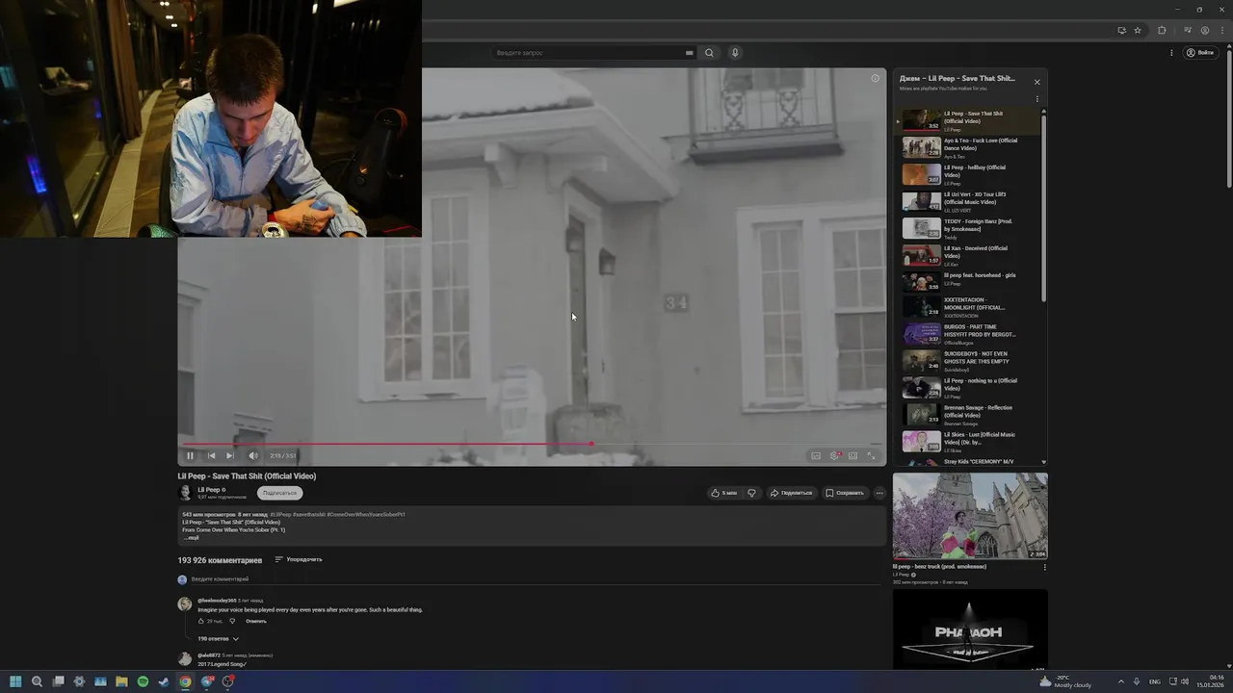This screenshot has height=693, width=1233.
Task: Play TEDDY Foreign Banz playlist item
Action: pyautogui.click(x=970, y=228)
